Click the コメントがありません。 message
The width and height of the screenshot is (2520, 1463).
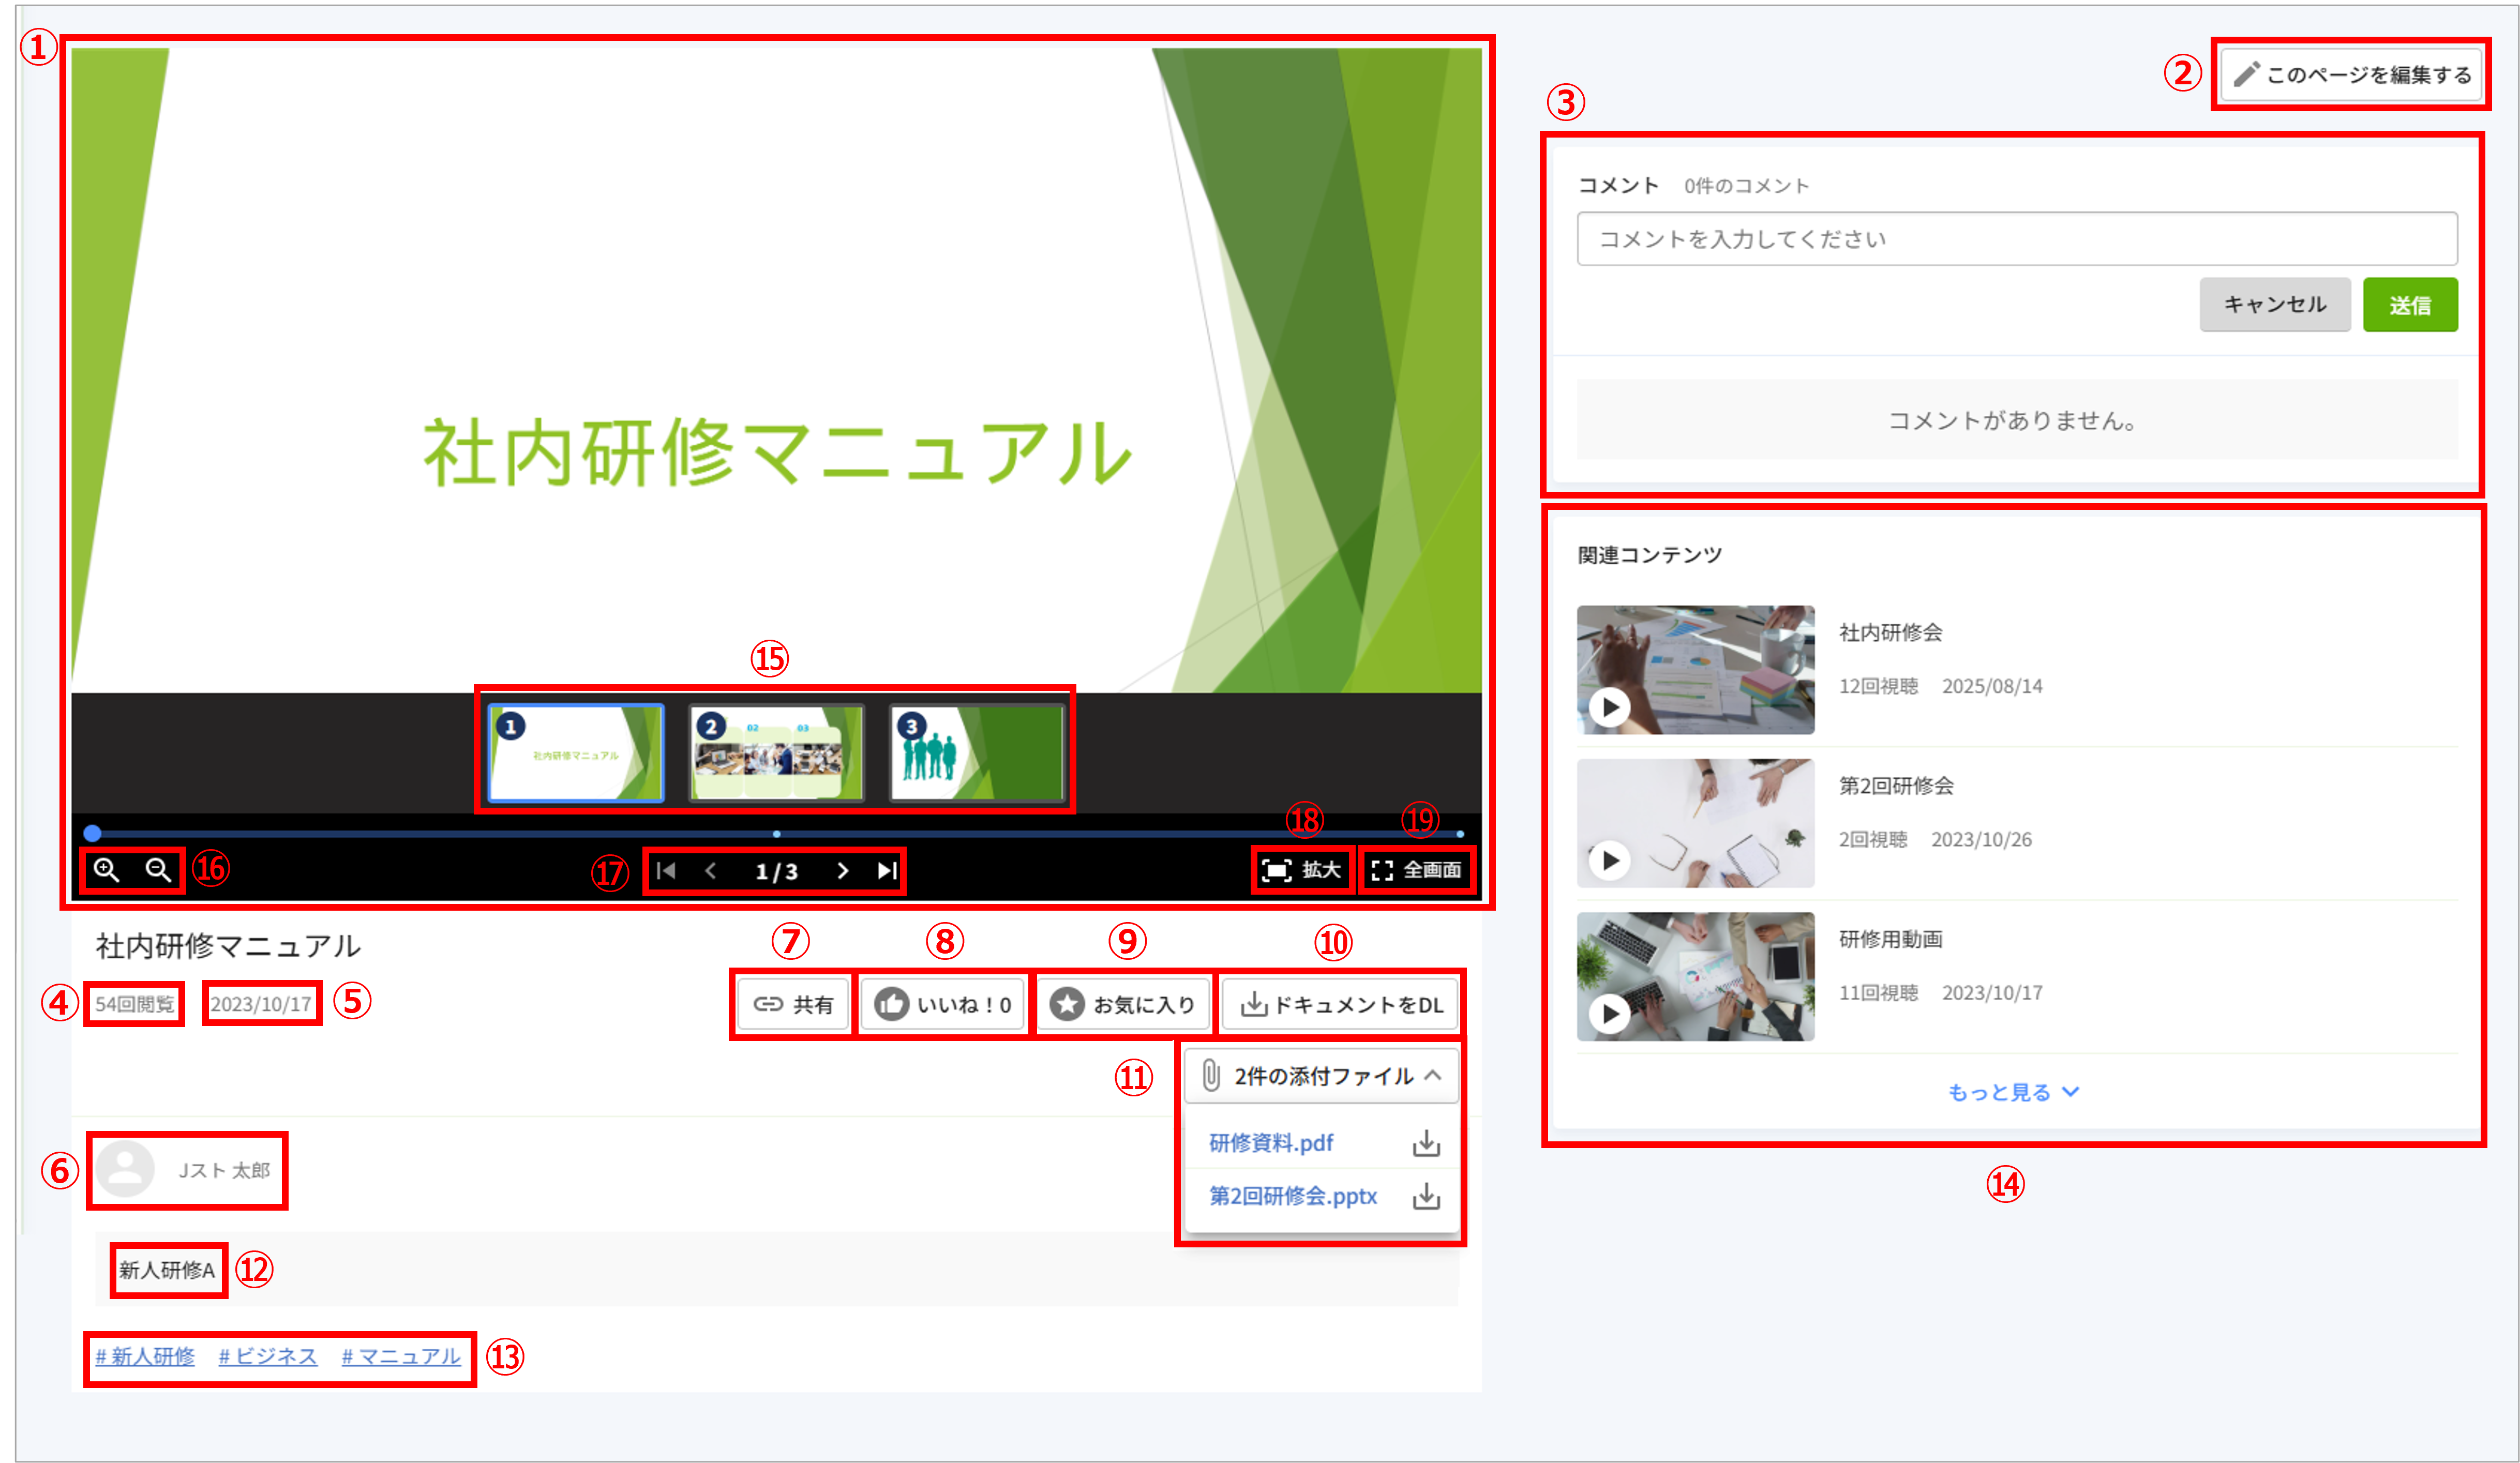2013,420
